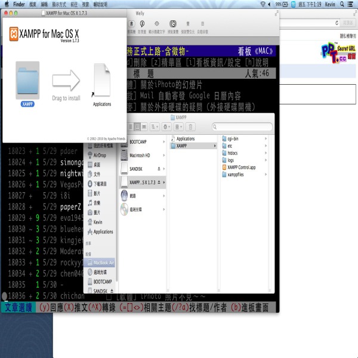Open the 編輯 Edit menu
The height and width of the screenshot is (358, 358).
(44, 4)
